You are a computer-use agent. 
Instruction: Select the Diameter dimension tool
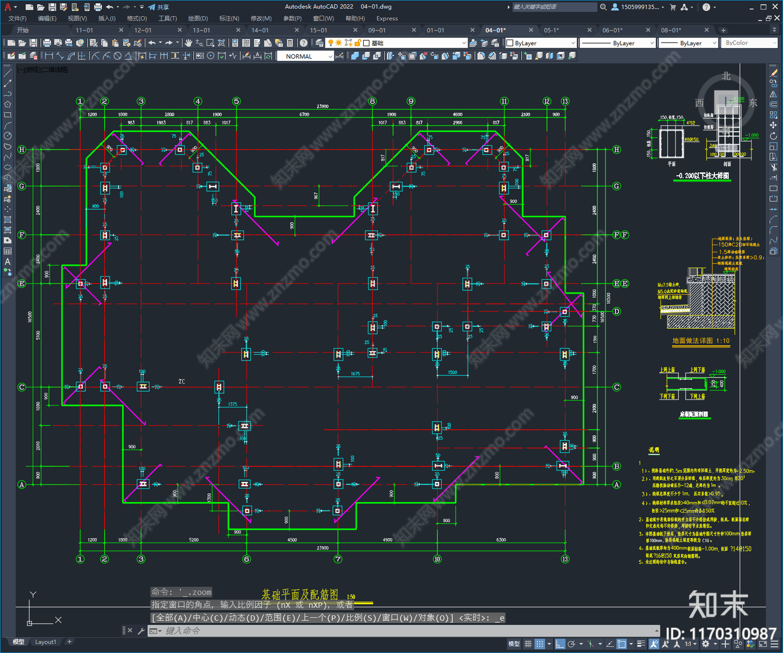click(117, 56)
